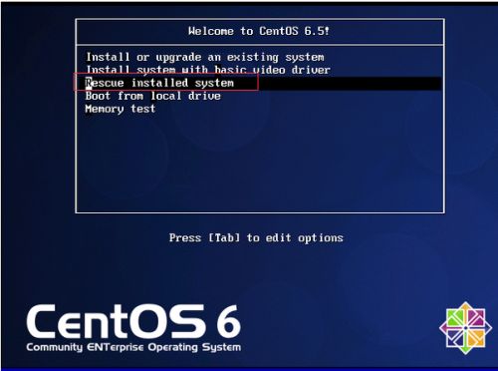498x371 pixels.
Task: Choose "Install system with basic video driver"
Action: coord(208,70)
